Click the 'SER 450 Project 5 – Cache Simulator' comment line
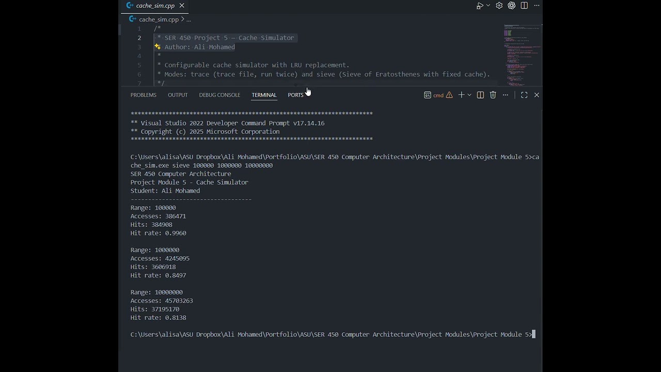Viewport: 661px width, 372px height. click(x=229, y=38)
